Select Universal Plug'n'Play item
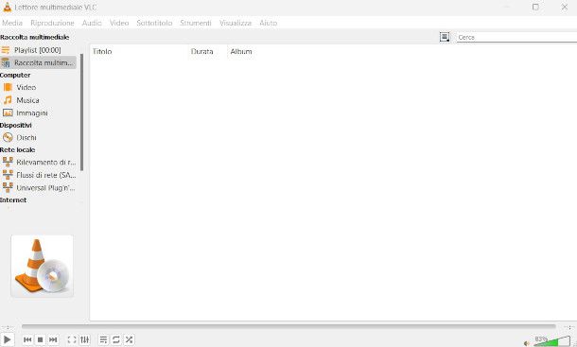The height and width of the screenshot is (347, 577). [38, 188]
